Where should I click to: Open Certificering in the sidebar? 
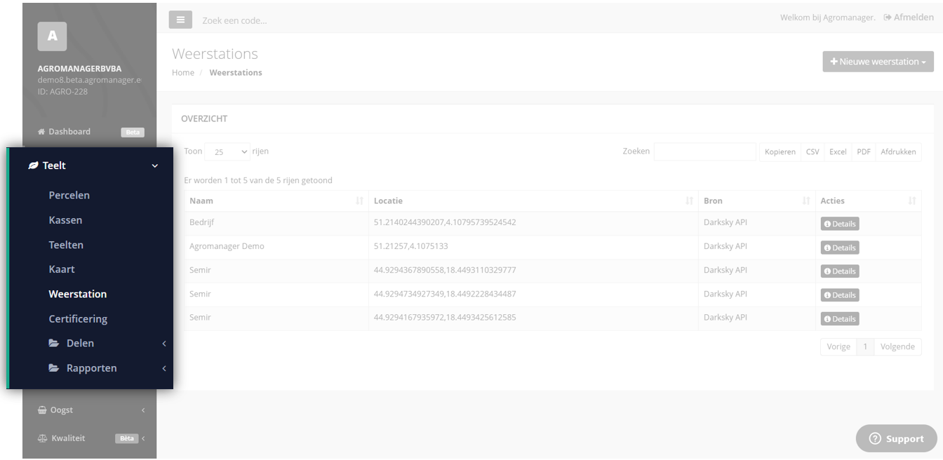point(78,319)
